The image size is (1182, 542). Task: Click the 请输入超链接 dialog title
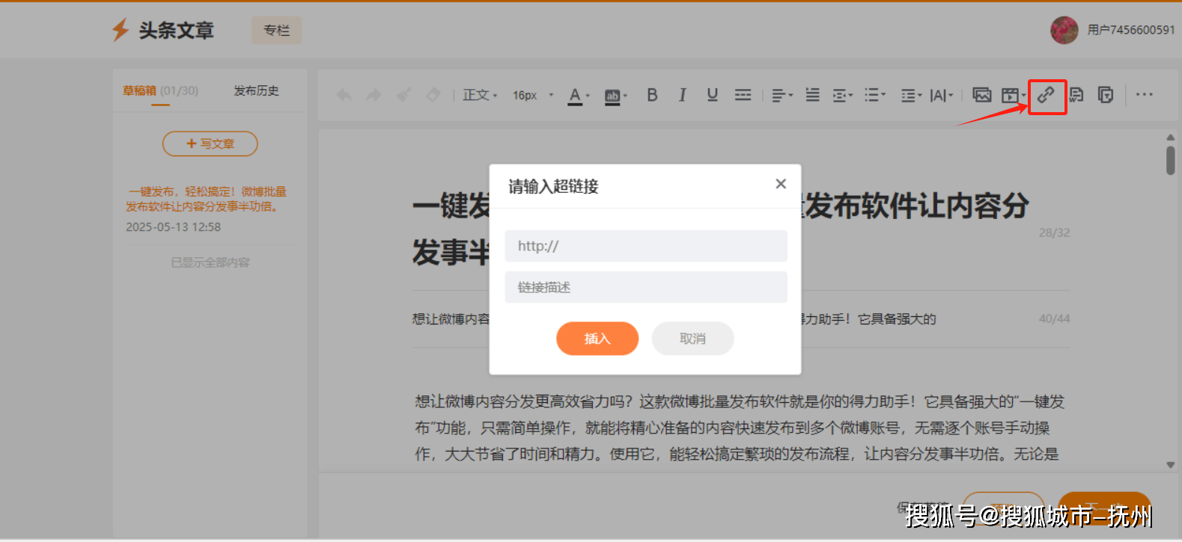click(x=553, y=187)
